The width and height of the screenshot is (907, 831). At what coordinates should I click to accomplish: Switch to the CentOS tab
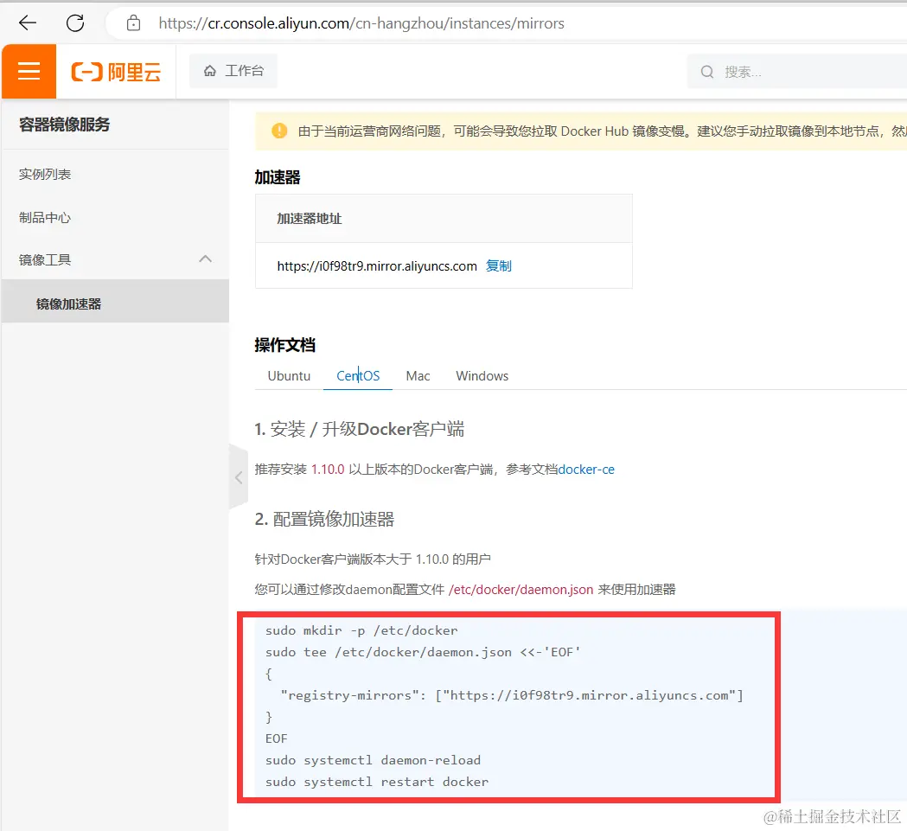click(x=358, y=376)
